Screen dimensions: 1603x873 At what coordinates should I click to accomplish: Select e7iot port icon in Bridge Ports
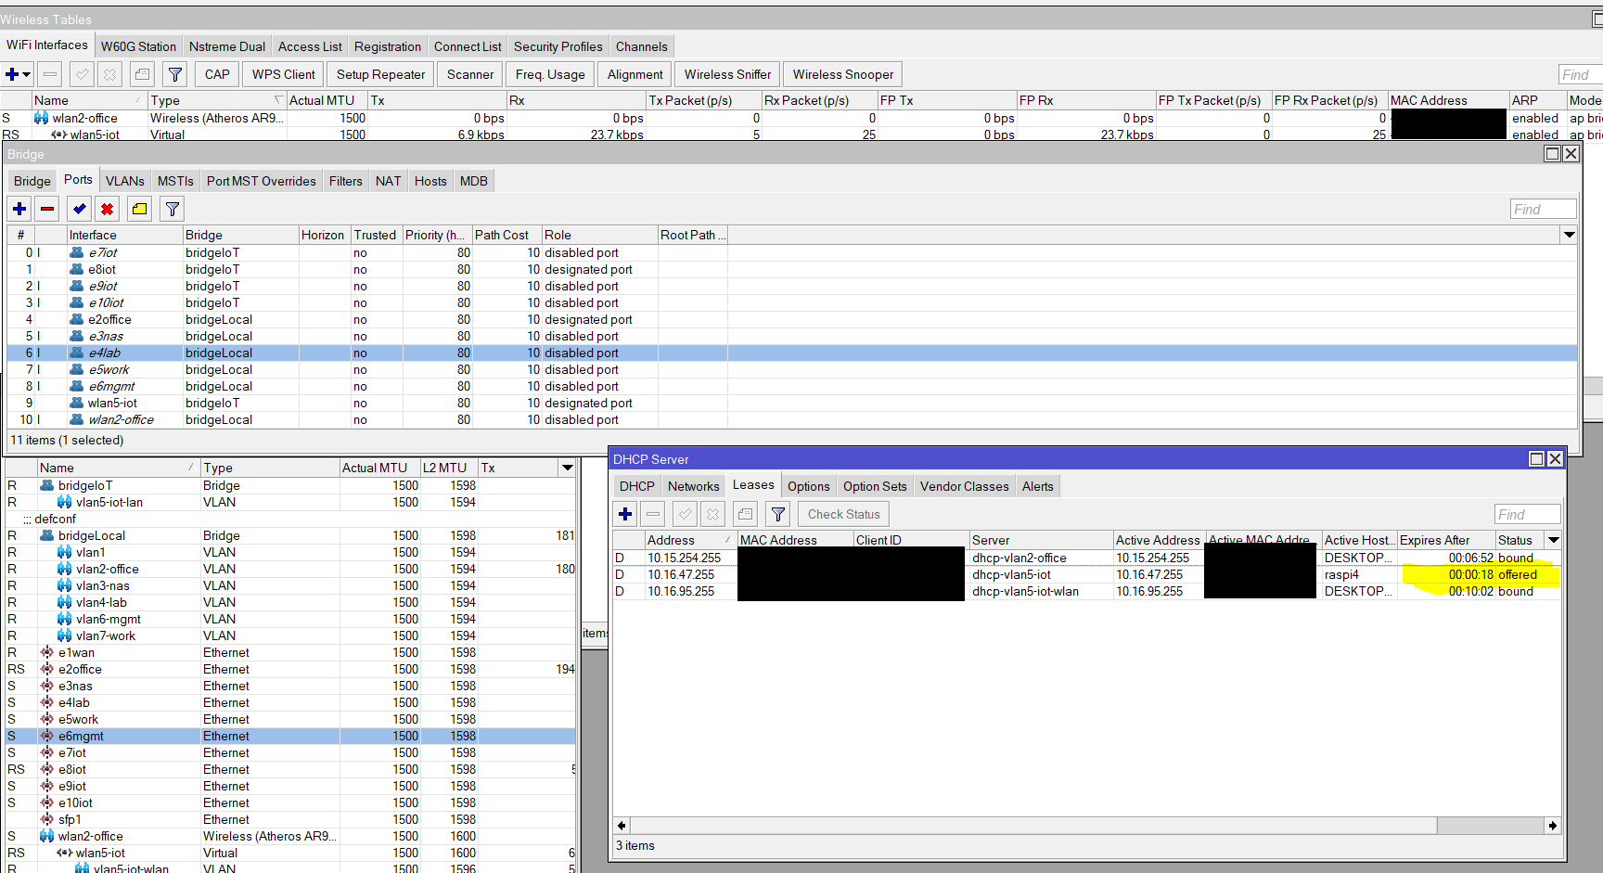[77, 252]
